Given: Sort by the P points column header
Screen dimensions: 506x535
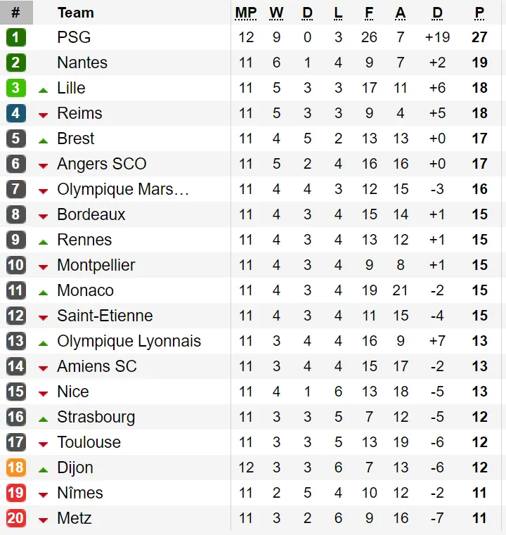Looking at the screenshot, I should pyautogui.click(x=480, y=13).
